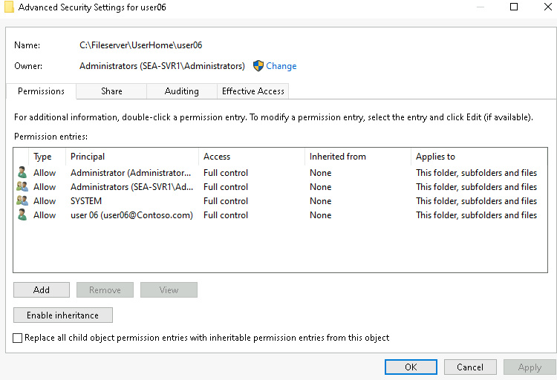Click Enable inheritance
This screenshot has width=557, height=380.
(63, 315)
